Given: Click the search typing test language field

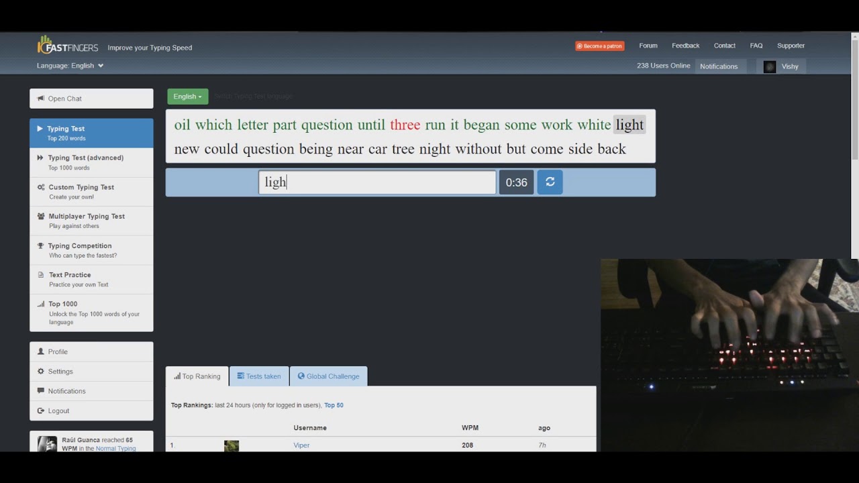Looking at the screenshot, I should (x=254, y=97).
